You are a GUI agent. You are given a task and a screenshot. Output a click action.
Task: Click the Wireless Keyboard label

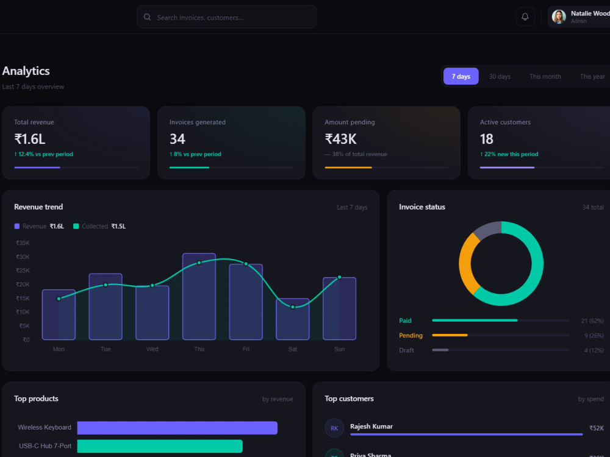click(45, 427)
